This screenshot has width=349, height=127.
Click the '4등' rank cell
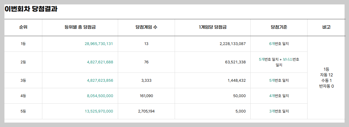point(23,96)
